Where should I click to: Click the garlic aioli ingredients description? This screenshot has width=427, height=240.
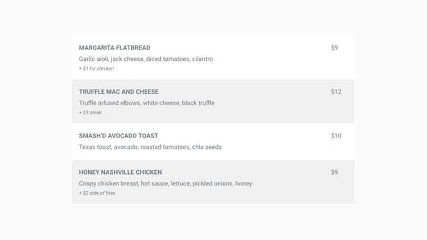coord(146,59)
